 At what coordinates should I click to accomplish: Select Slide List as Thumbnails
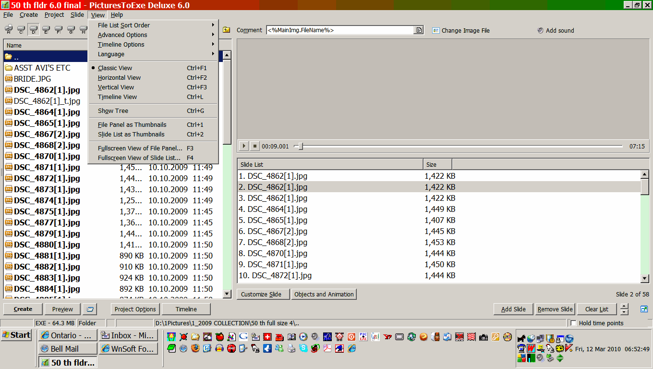(x=154, y=134)
